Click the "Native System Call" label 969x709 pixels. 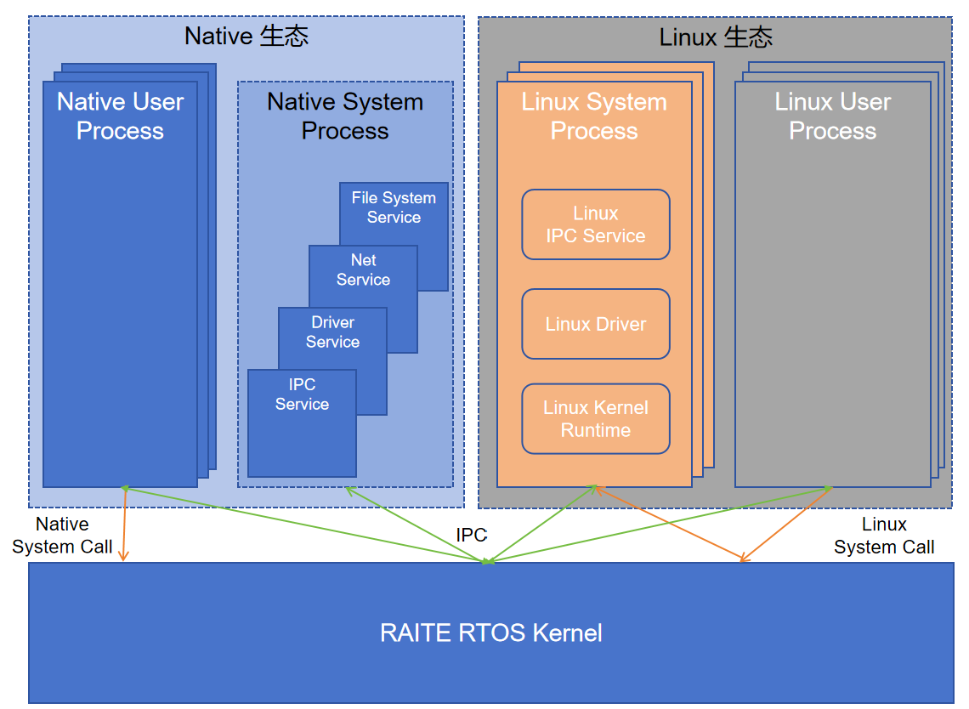pyautogui.click(x=62, y=536)
